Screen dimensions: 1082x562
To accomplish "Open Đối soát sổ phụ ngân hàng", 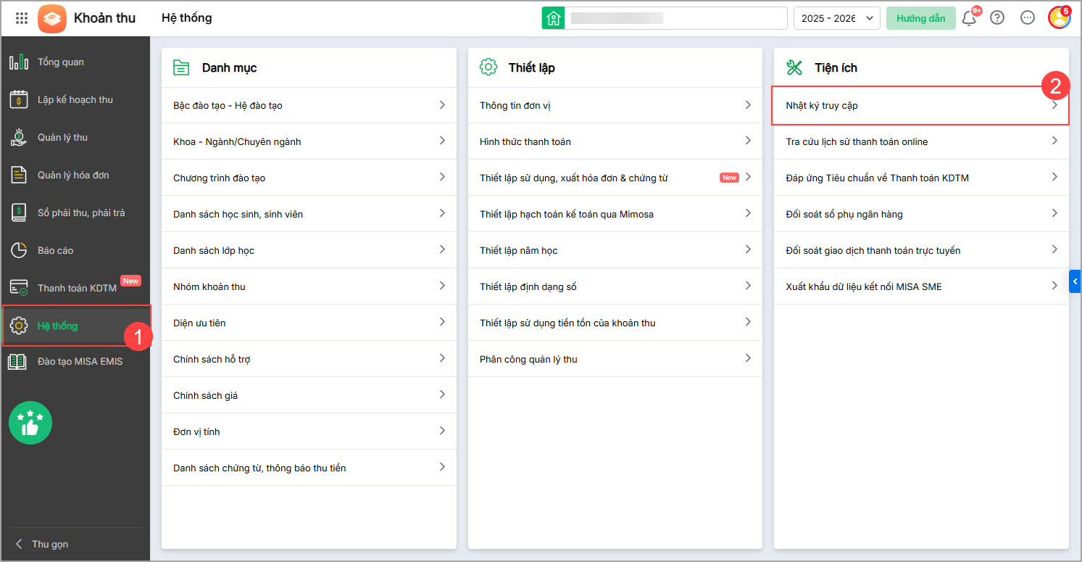I will 921,214.
